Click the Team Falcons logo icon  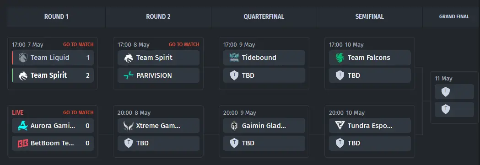coord(340,58)
